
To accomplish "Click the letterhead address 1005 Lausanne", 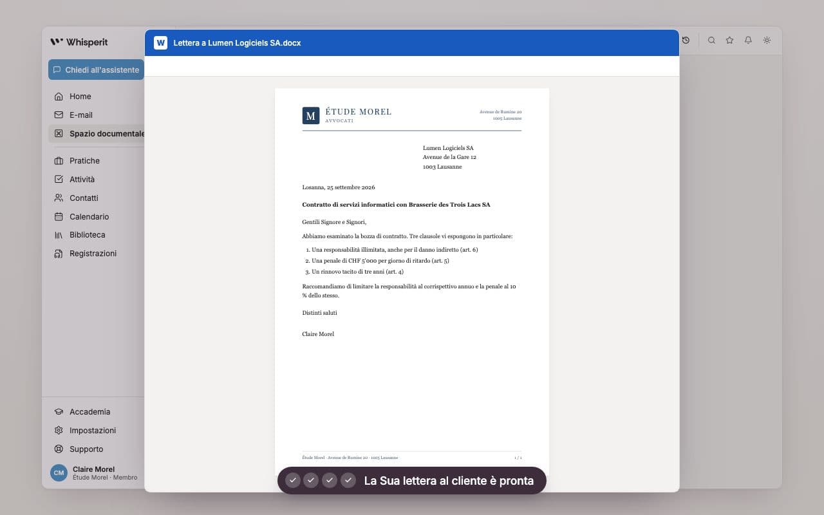I will pyautogui.click(x=507, y=118).
